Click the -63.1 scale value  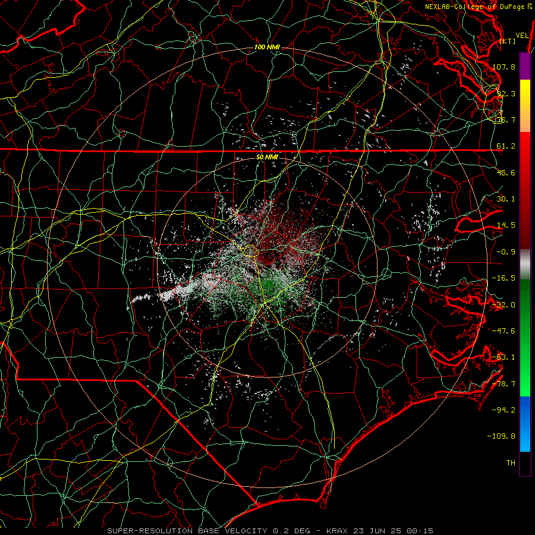point(503,357)
